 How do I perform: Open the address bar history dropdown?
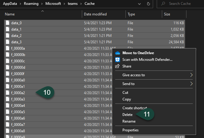[140, 4]
